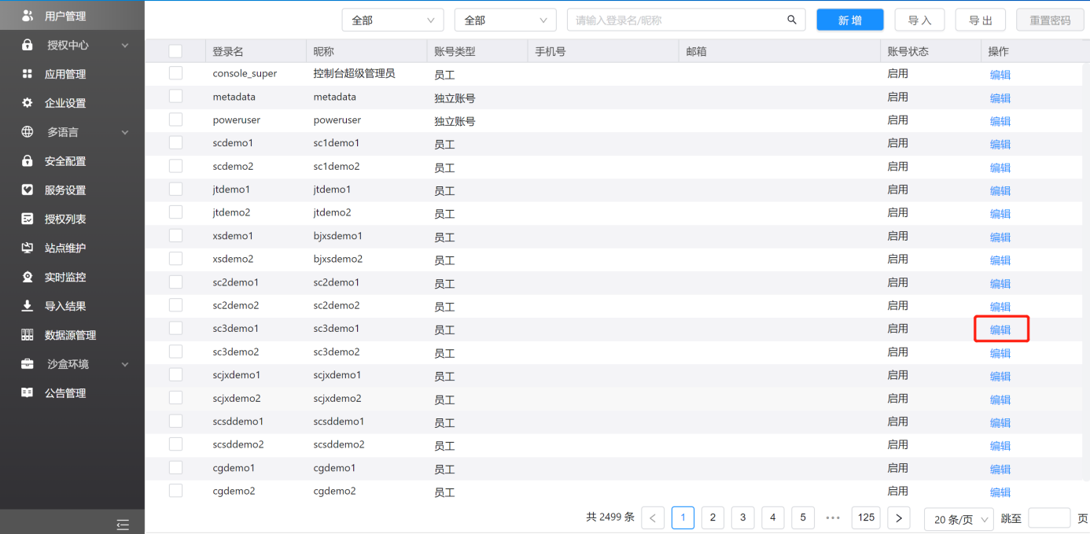
Task: Go to the 实时监控 menu item
Action: [x=65, y=278]
